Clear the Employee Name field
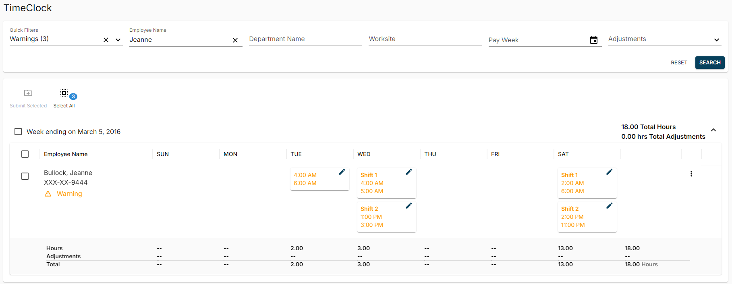 coord(235,40)
